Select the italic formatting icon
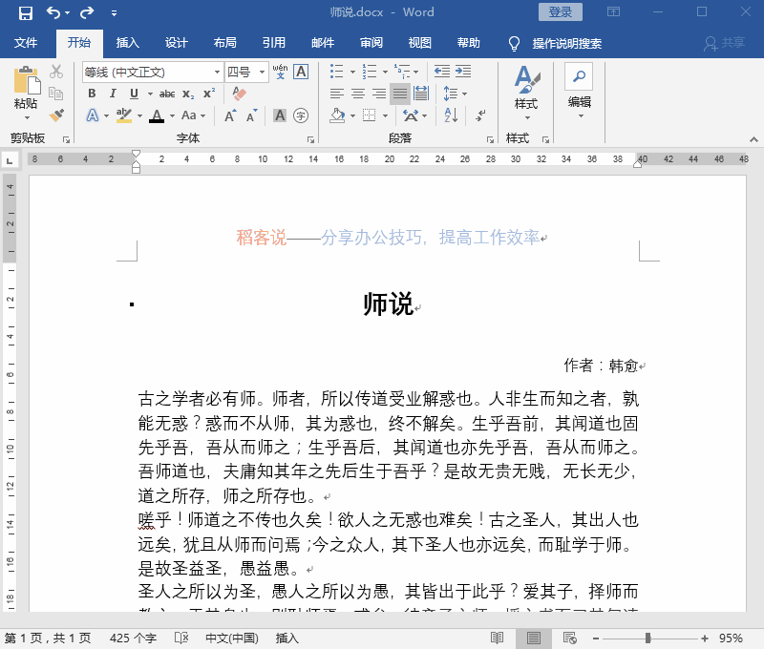This screenshot has height=649, width=764. 113,93
